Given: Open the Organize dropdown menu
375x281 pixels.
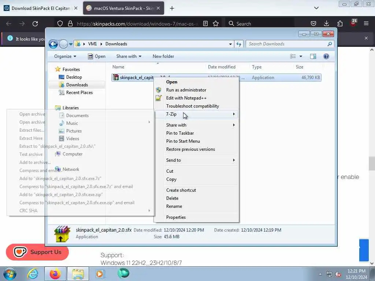Looking at the screenshot, I should tap(65, 56).
